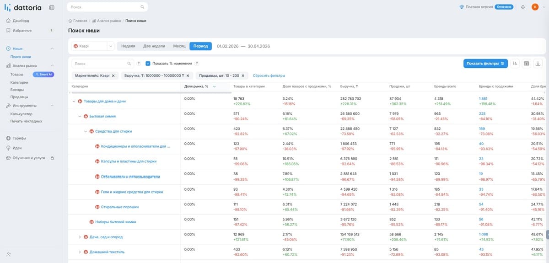Open table columns settings icon

[x=527, y=64]
